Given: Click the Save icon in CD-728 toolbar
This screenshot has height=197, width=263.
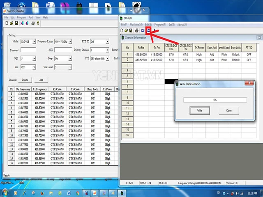Looking at the screenshot, I should pyautogui.click(x=131, y=30).
